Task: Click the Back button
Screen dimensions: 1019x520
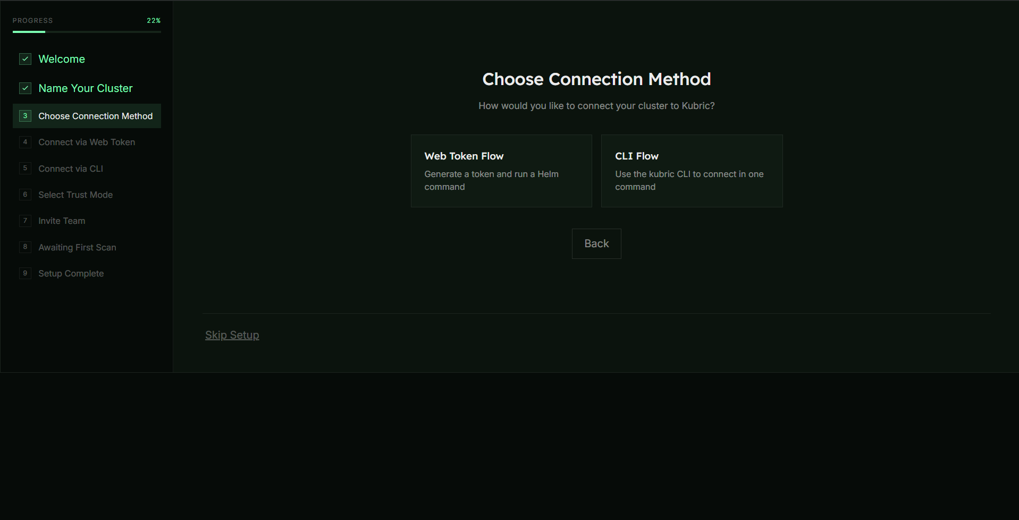Action: 596,244
